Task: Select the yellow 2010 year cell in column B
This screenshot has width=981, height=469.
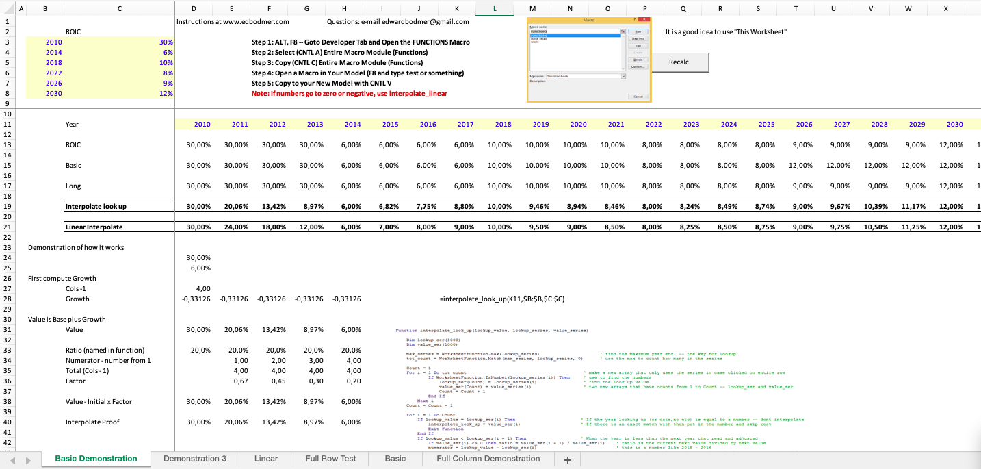Action: [45, 42]
